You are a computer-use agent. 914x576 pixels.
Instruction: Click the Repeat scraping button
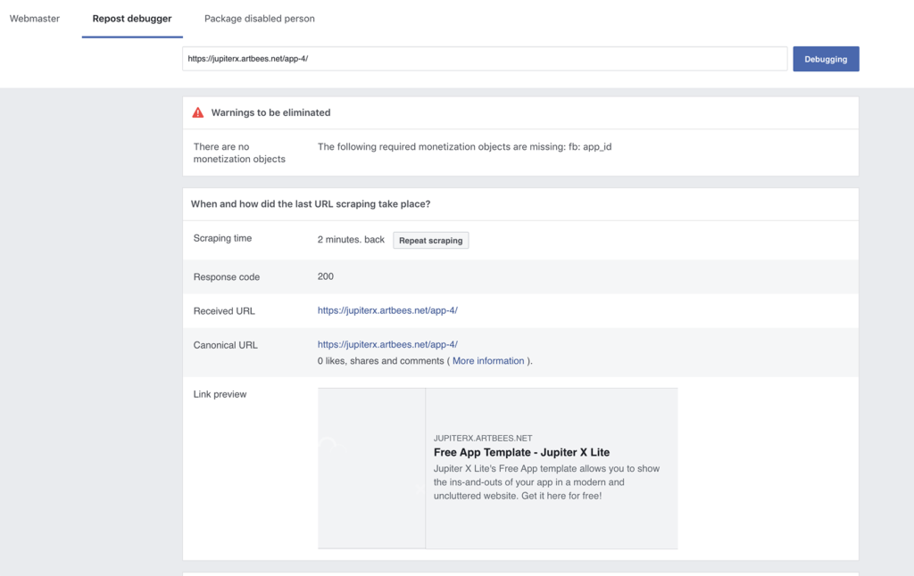[430, 241]
